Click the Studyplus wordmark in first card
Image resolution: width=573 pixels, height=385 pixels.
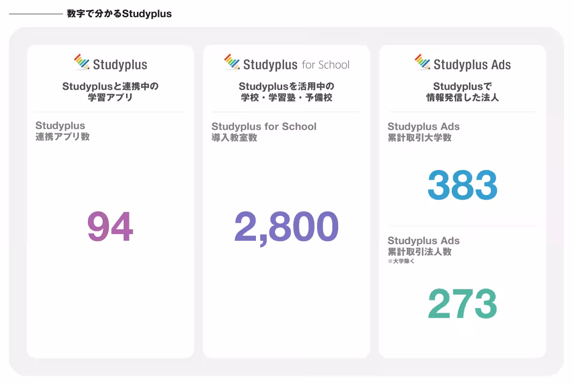(x=120, y=64)
